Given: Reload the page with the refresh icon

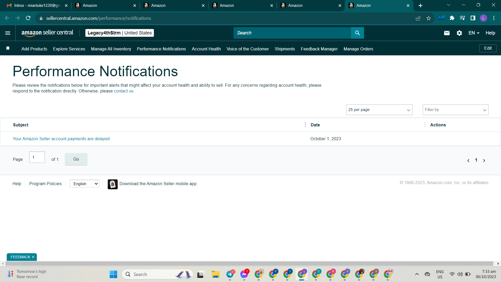Looking at the screenshot, I should click(x=28, y=18).
